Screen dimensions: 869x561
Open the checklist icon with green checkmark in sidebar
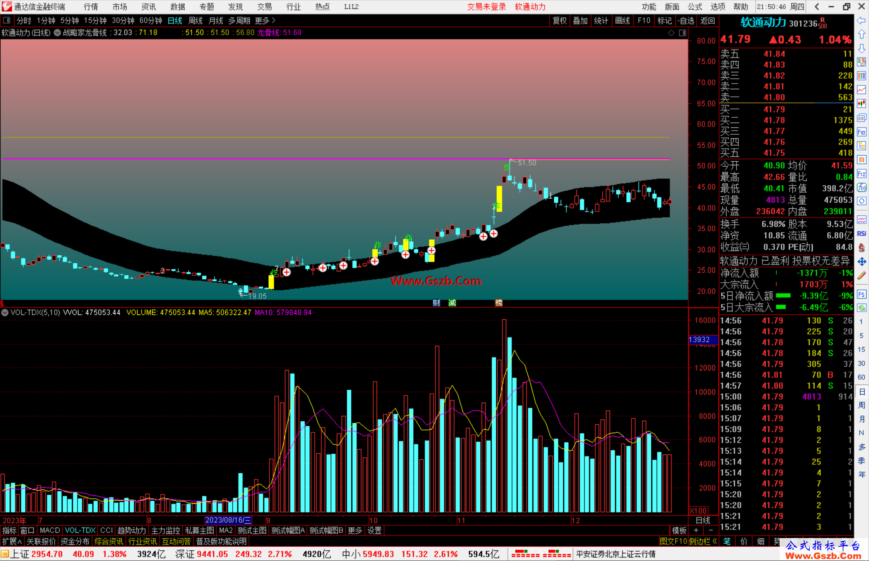[x=861, y=62]
